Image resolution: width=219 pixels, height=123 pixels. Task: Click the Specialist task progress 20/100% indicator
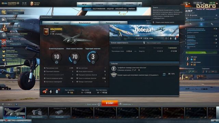171,74
